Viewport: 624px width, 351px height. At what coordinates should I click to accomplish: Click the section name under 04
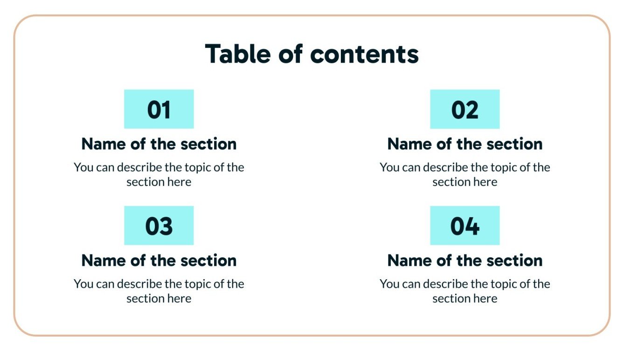[465, 261]
